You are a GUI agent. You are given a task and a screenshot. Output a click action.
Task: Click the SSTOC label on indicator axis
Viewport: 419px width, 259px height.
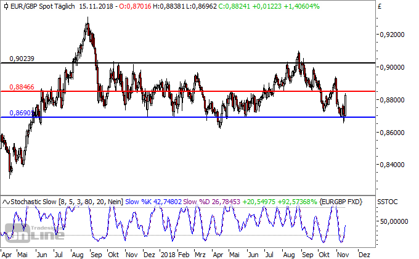pos(388,202)
